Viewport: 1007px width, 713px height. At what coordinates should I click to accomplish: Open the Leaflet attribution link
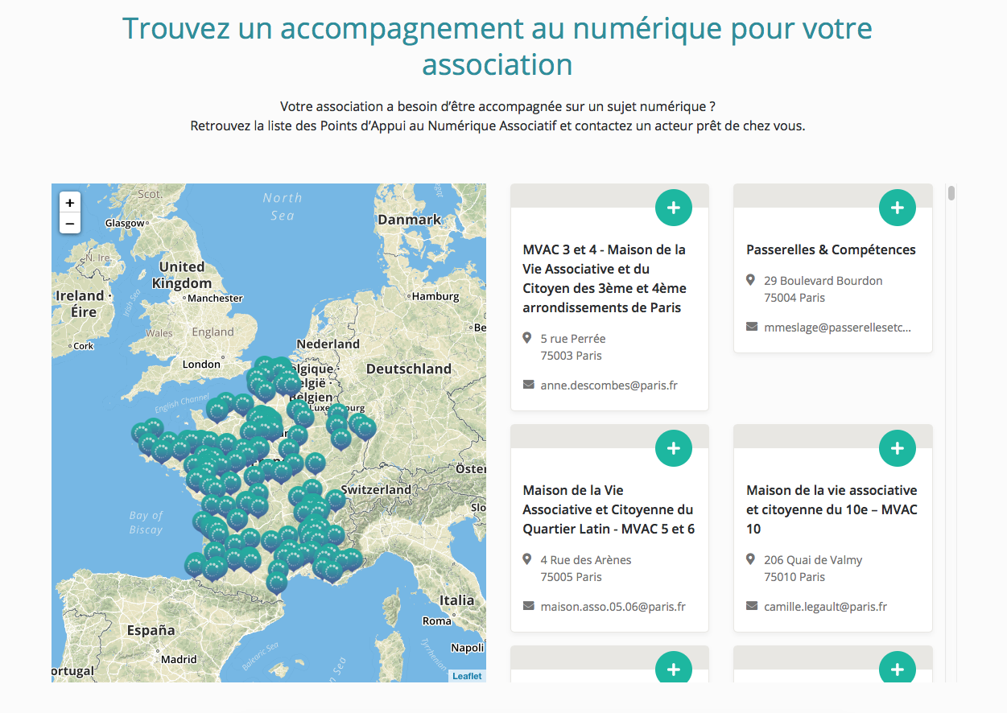click(467, 676)
